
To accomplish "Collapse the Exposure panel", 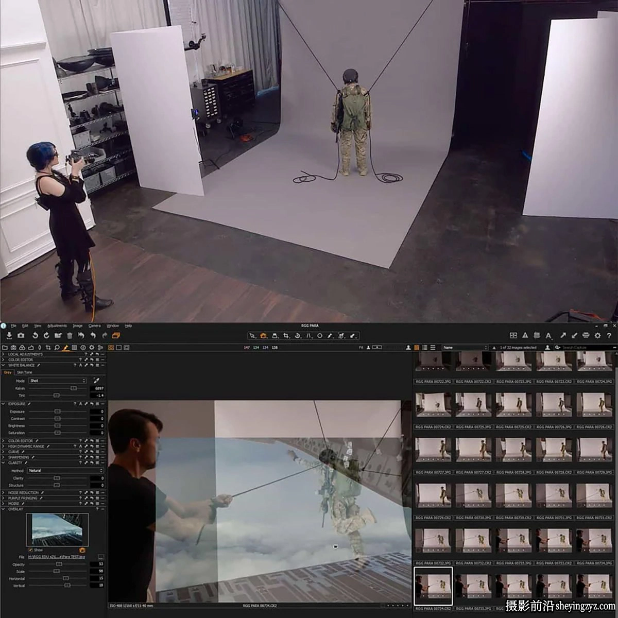I will [3, 404].
